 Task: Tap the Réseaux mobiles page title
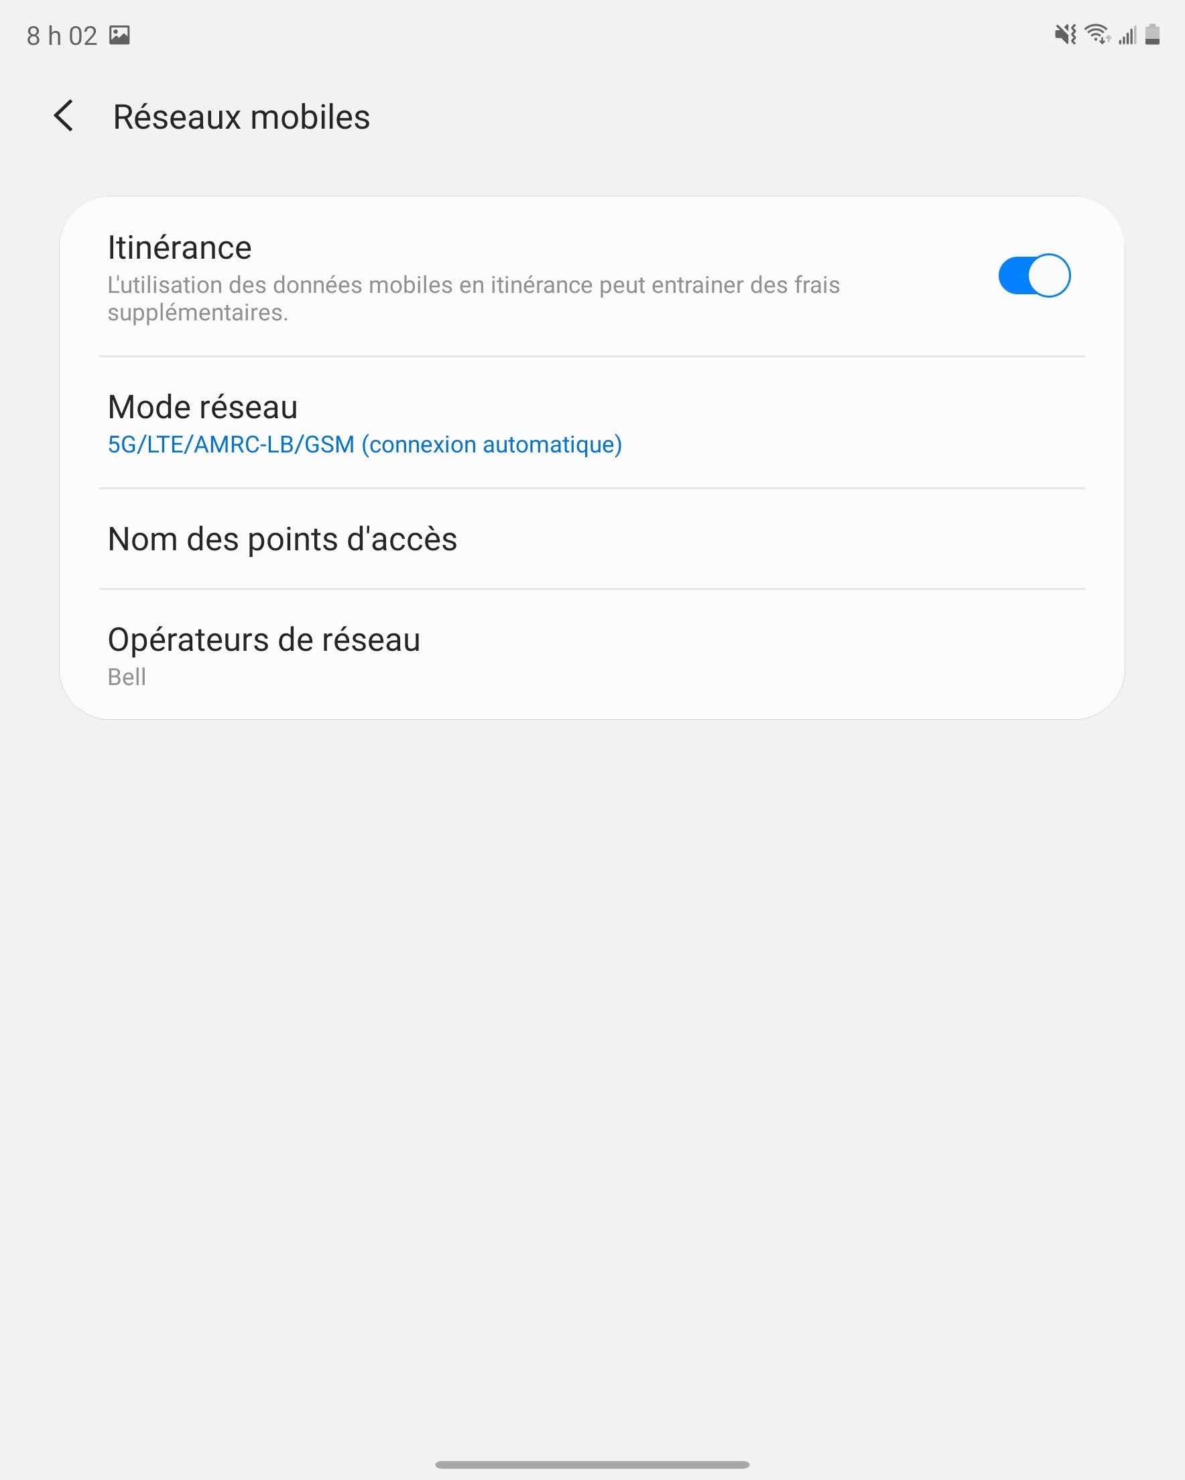(x=242, y=117)
